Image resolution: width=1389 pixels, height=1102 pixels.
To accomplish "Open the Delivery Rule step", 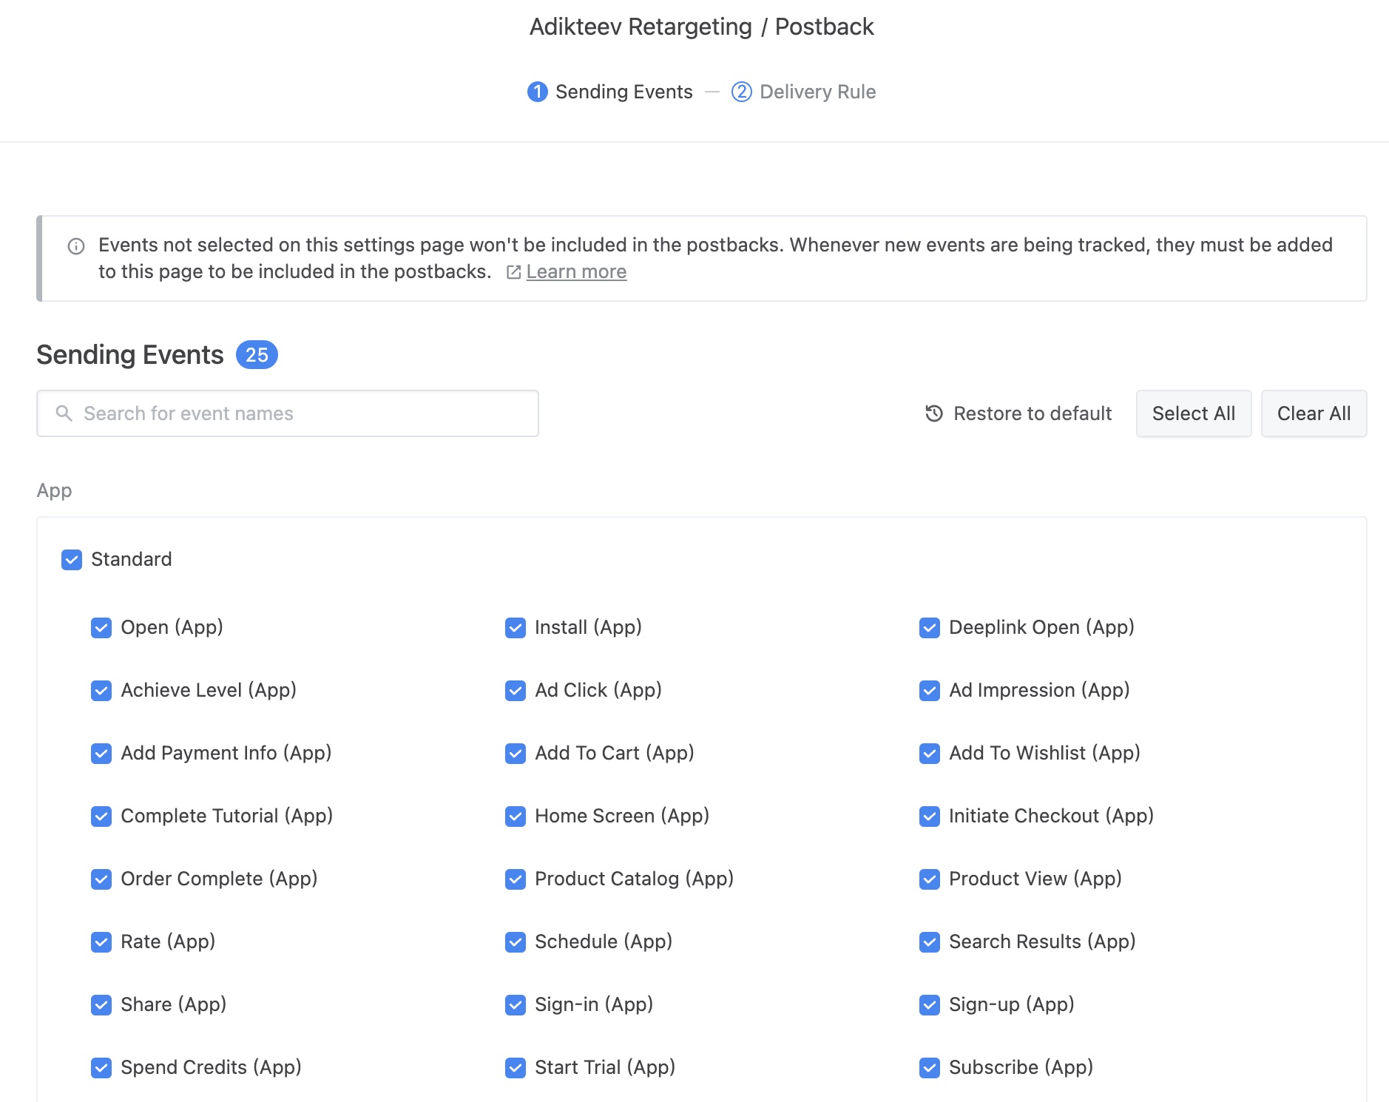I will [817, 92].
